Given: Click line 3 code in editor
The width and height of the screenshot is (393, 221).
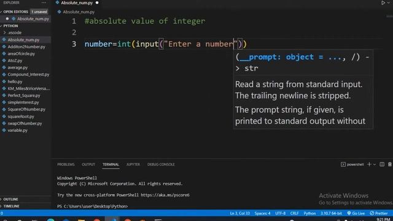Looking at the screenshot, I should [165, 44].
